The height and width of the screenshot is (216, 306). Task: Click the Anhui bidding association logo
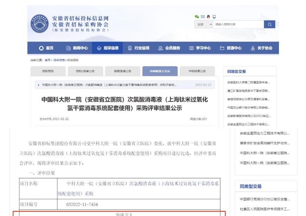coord(39,24)
